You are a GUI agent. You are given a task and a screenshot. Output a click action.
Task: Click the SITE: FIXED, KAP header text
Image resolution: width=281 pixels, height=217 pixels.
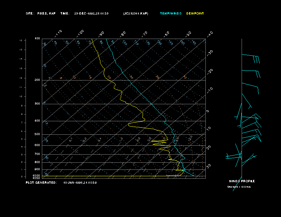point(40,13)
